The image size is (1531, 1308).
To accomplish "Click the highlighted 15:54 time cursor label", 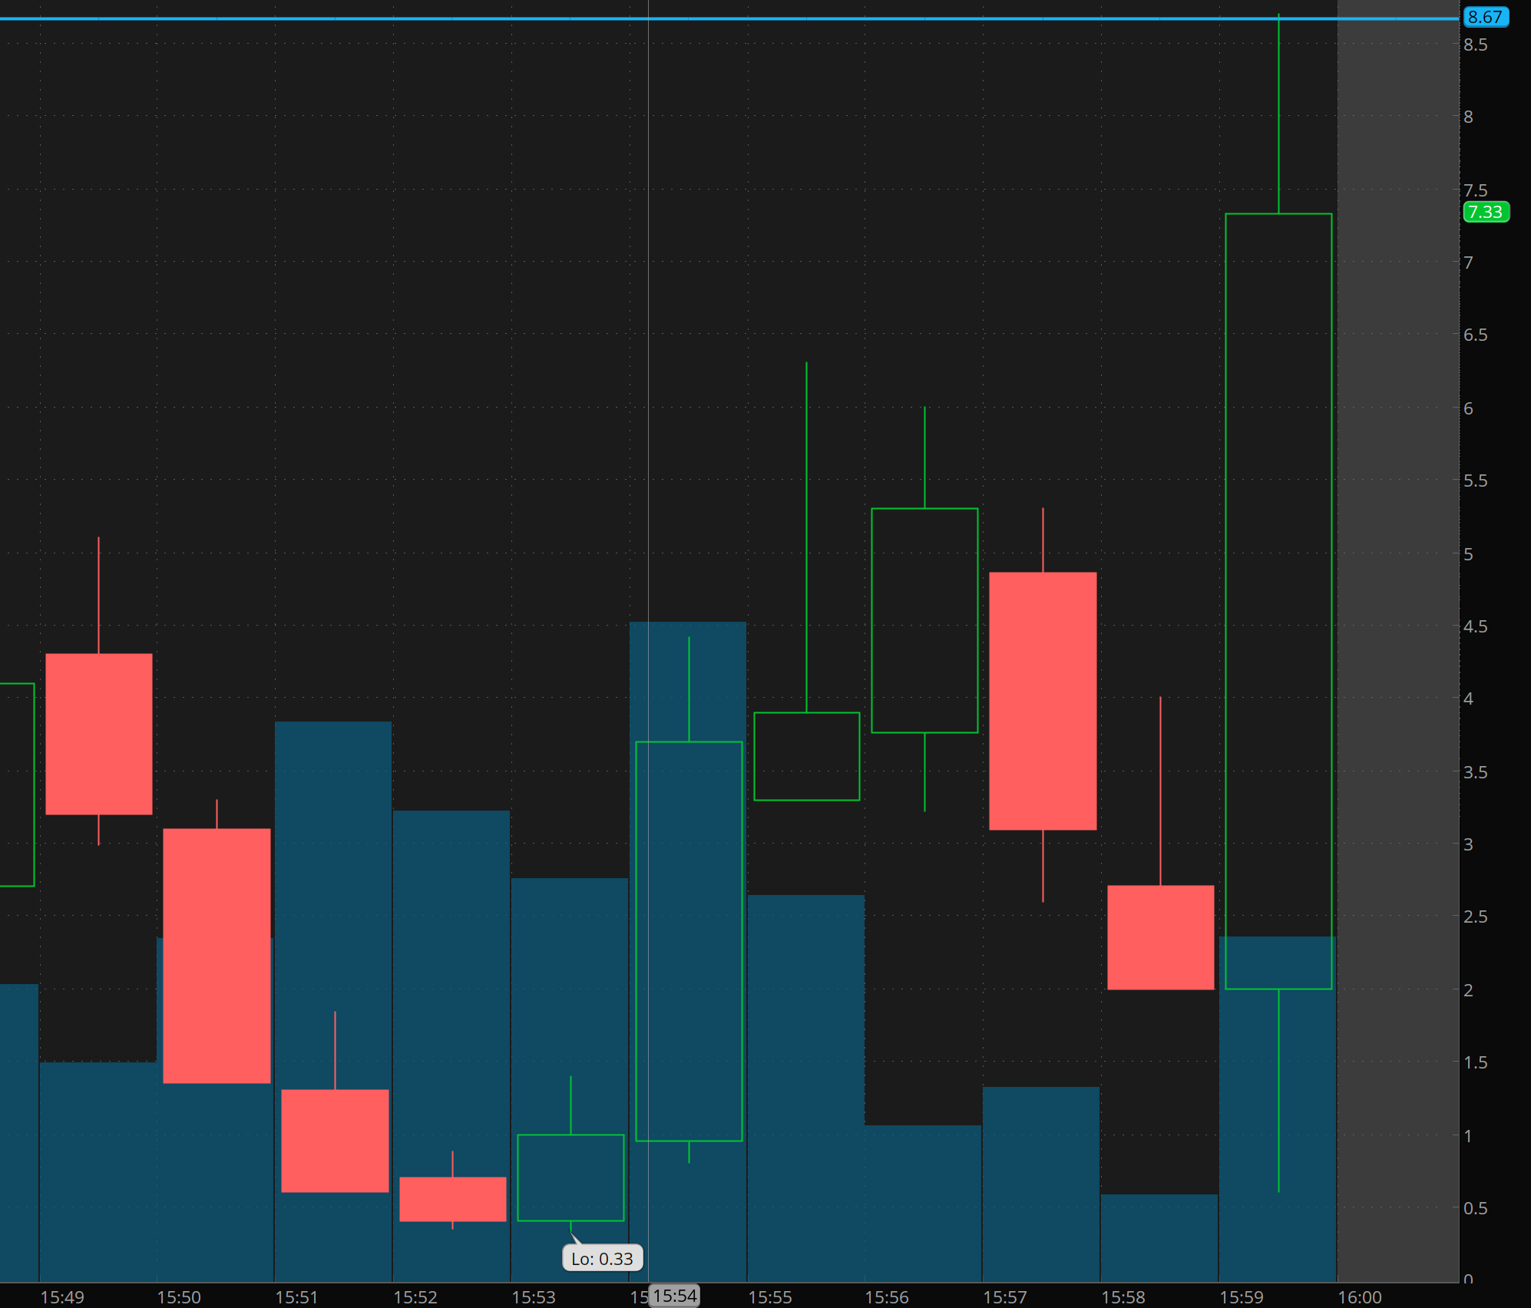I will [x=674, y=1296].
